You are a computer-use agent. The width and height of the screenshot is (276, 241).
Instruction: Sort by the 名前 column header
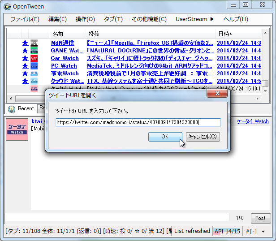68,34
